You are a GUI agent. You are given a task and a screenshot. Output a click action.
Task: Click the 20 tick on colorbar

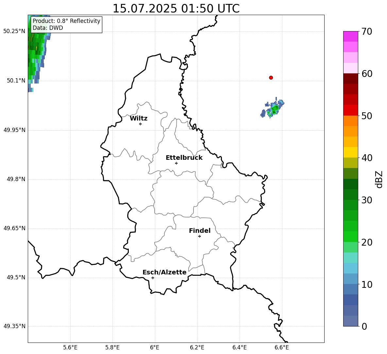tap(367, 242)
